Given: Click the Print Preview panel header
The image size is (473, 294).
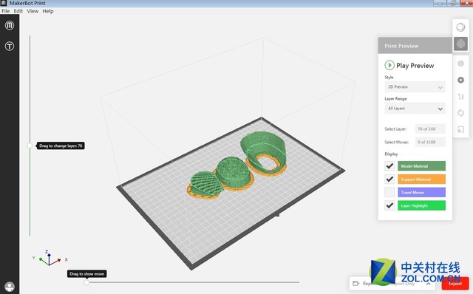Looking at the screenshot, I should tap(415, 46).
